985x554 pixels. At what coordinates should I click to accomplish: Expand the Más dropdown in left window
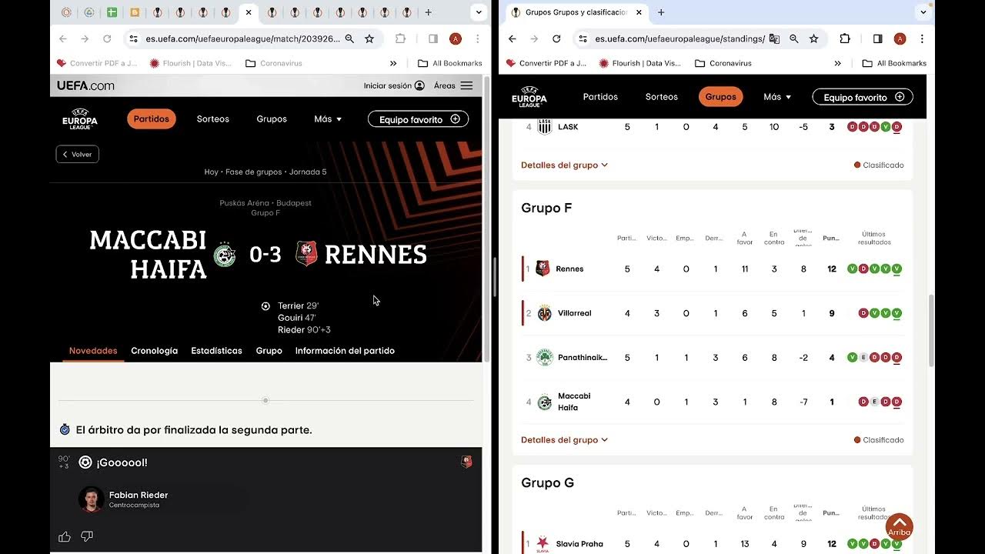[328, 118]
